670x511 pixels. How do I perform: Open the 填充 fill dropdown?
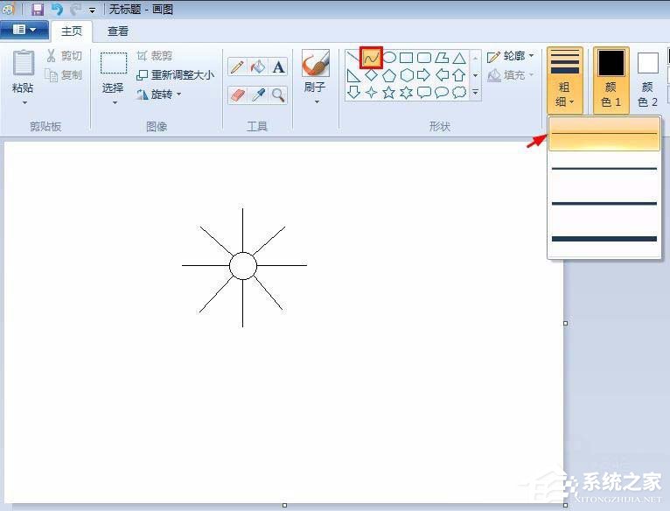click(x=511, y=75)
